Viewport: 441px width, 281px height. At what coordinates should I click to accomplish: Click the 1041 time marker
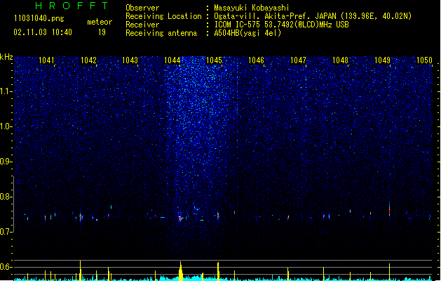click(x=46, y=60)
